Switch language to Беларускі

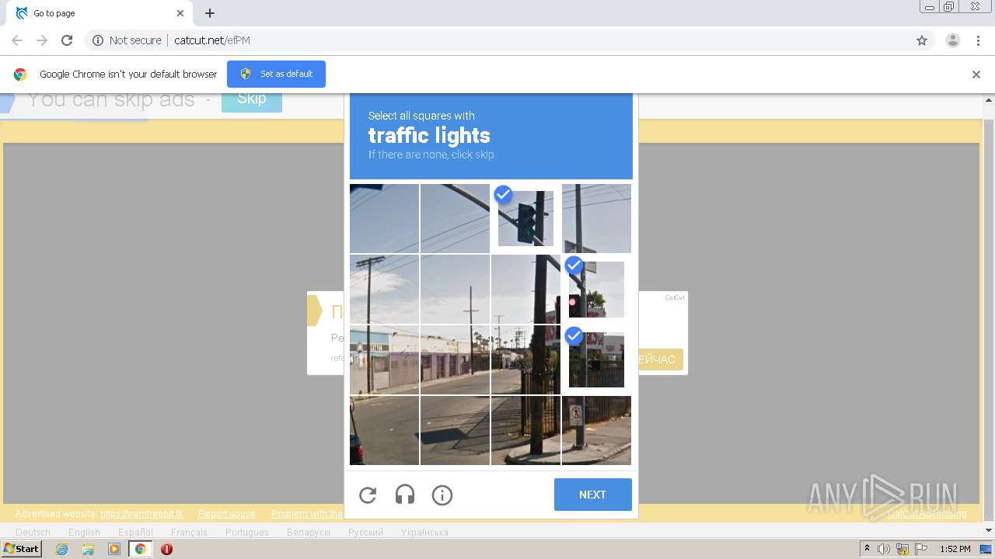coord(309,533)
